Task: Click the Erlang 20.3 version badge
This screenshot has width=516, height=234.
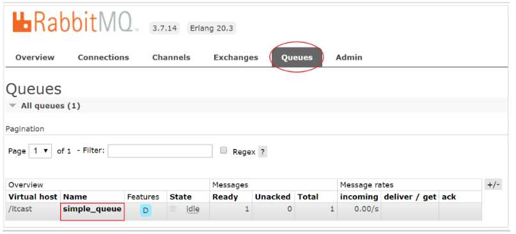Action: click(x=211, y=28)
